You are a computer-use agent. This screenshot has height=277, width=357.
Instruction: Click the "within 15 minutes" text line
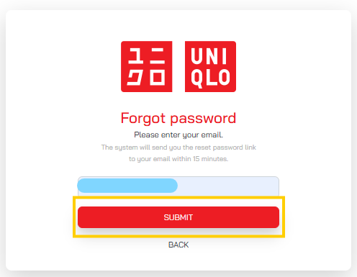coord(178,159)
